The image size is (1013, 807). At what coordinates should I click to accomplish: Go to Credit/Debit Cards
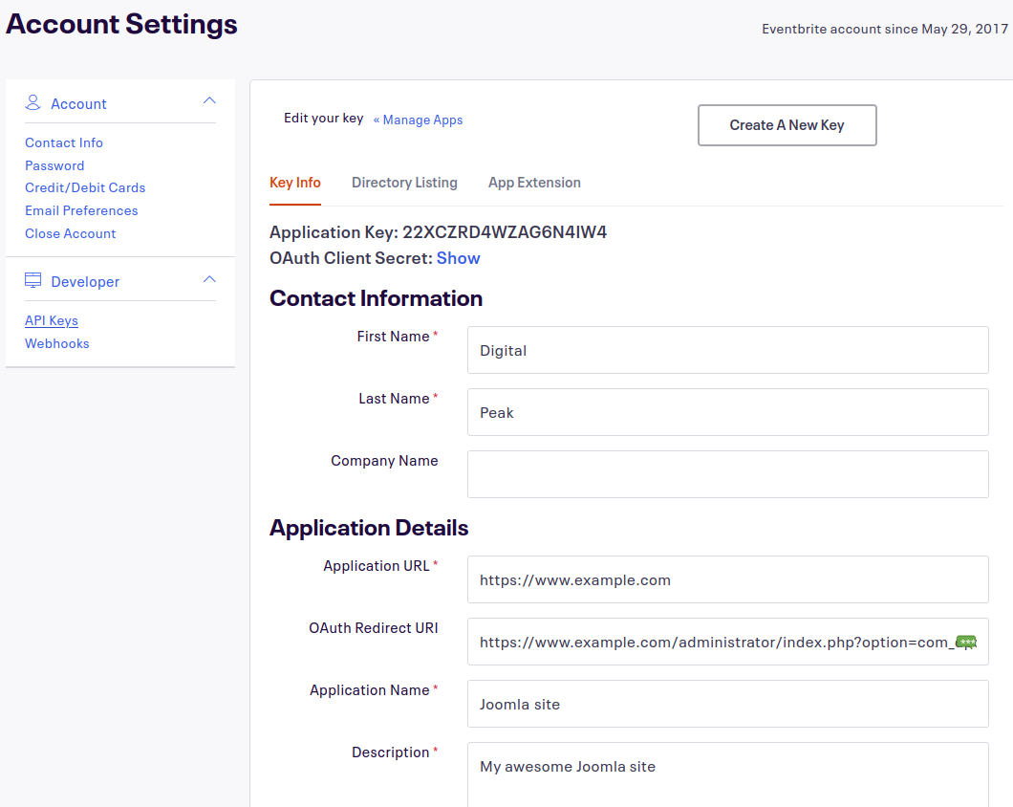click(x=85, y=187)
